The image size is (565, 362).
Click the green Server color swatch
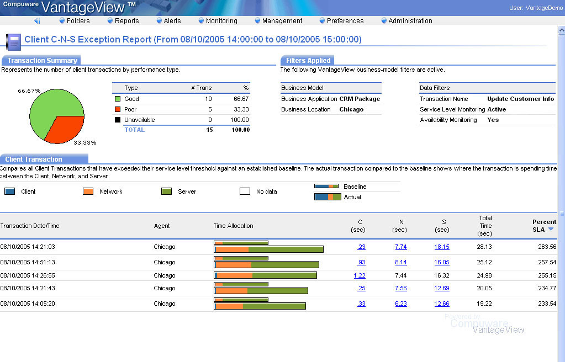[x=166, y=191]
